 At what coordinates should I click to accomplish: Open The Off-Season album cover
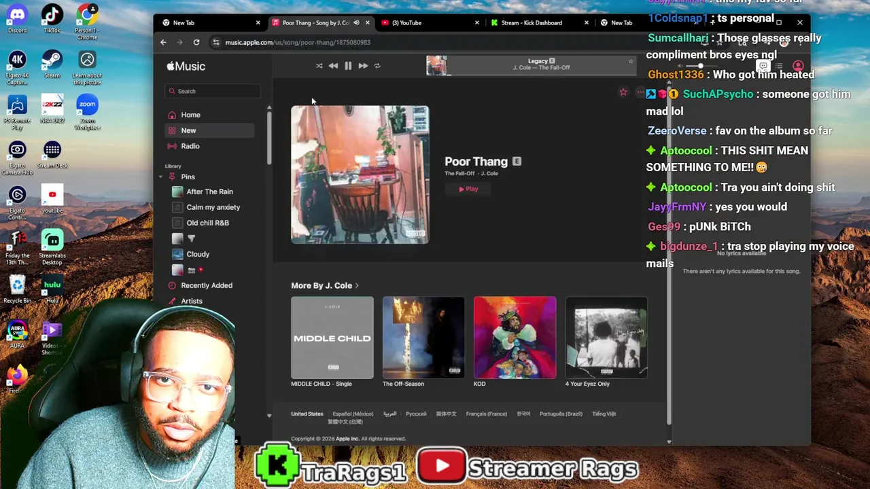pos(423,338)
